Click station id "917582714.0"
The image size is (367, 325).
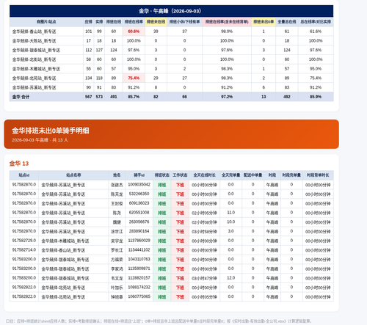(x=24, y=250)
